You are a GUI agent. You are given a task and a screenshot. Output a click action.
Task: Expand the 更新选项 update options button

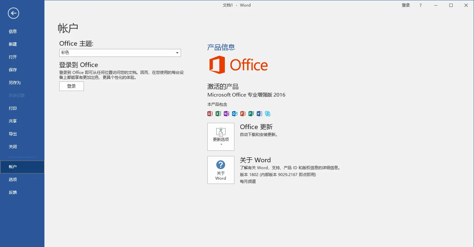(221, 137)
